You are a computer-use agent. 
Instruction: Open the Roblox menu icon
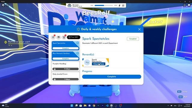pyautogui.click(x=3, y=5)
